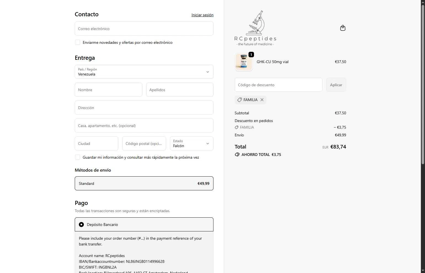Screen dimensions: 425x273
Task: Click the Dirección address field
Action: click(144, 107)
